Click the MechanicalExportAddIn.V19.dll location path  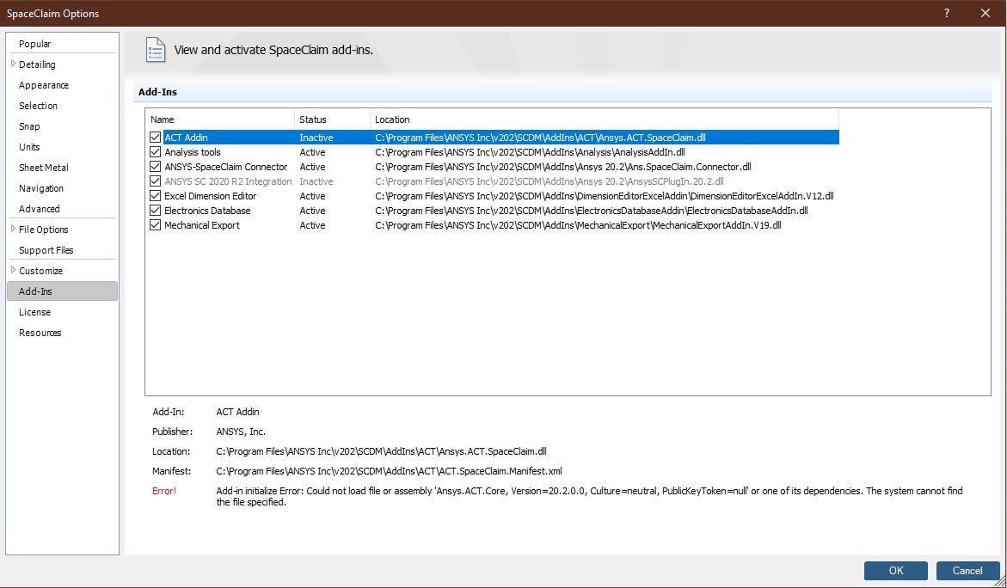tap(578, 225)
